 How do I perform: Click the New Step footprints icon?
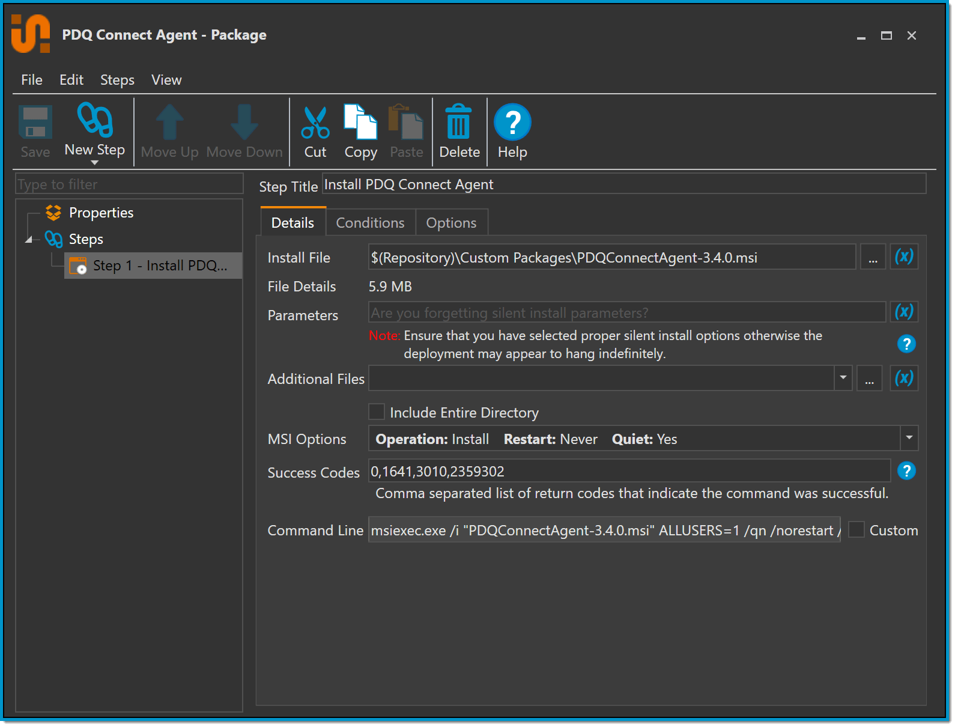point(95,120)
